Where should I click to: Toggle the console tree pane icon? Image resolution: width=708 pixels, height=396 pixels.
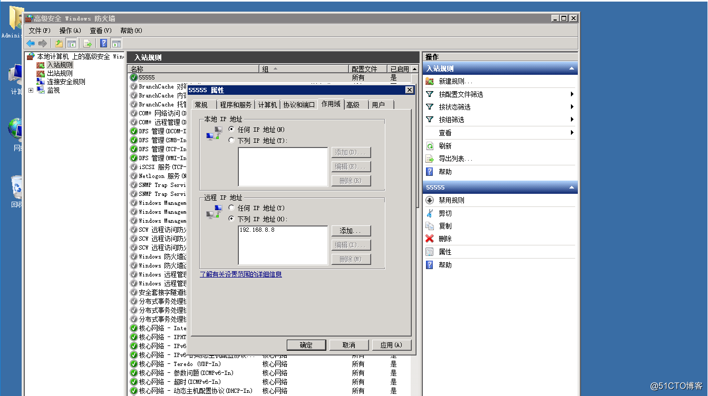pyautogui.click(x=72, y=43)
